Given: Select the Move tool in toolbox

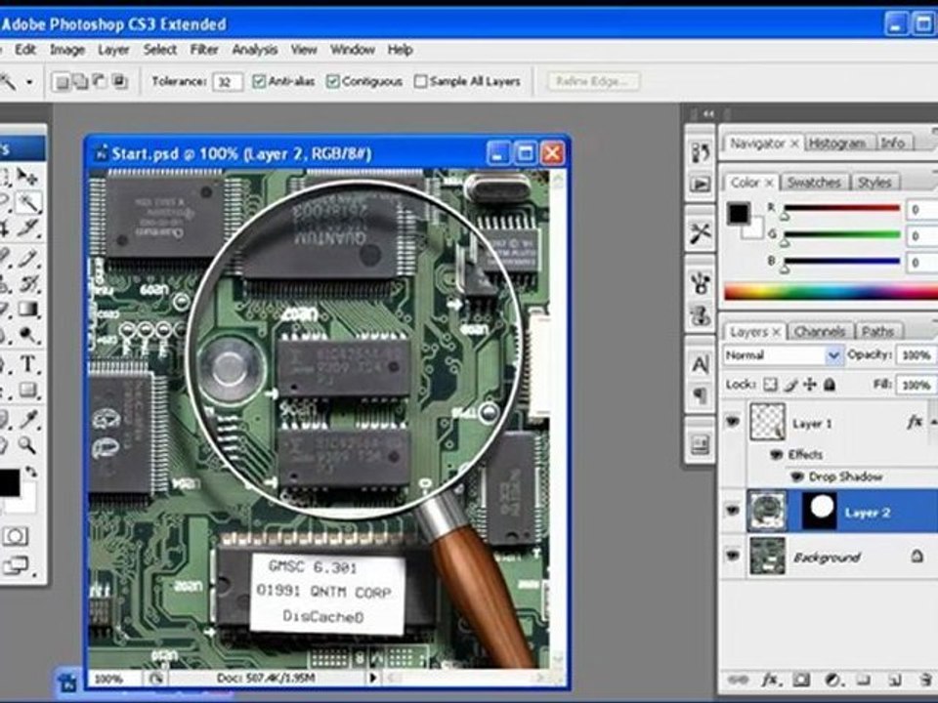Looking at the screenshot, I should pos(26,177).
